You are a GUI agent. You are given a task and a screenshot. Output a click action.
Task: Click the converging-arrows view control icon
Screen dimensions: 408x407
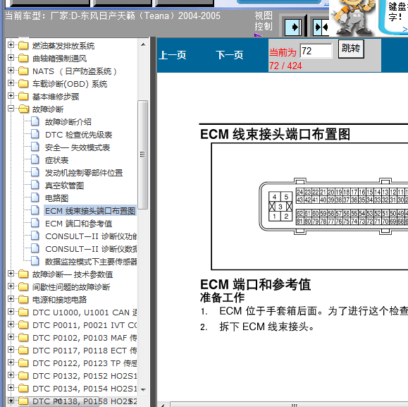click(321, 27)
